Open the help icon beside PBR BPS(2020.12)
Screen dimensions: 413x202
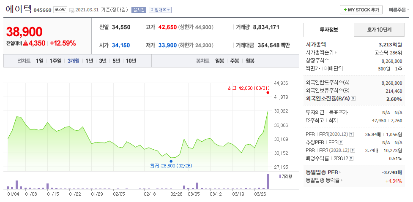[x=353, y=151]
